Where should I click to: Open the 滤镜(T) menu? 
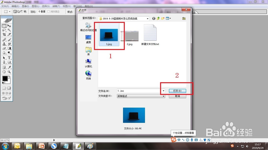56,6
